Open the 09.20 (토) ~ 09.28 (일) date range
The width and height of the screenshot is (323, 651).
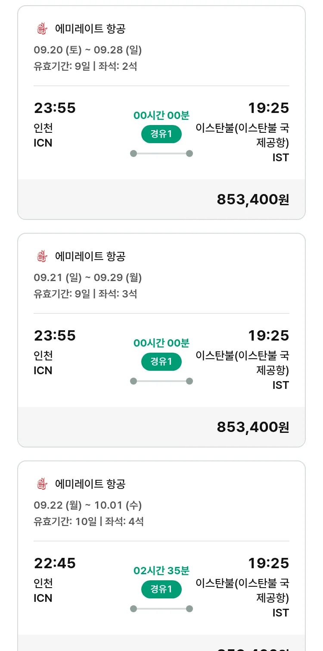click(x=88, y=50)
